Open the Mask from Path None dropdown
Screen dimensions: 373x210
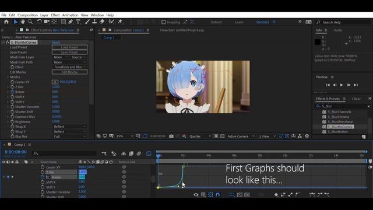point(69,62)
